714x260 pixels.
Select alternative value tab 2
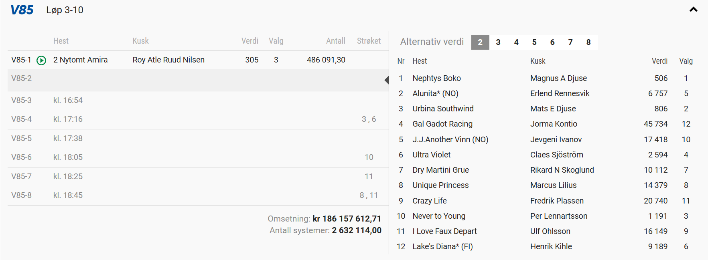tap(480, 42)
